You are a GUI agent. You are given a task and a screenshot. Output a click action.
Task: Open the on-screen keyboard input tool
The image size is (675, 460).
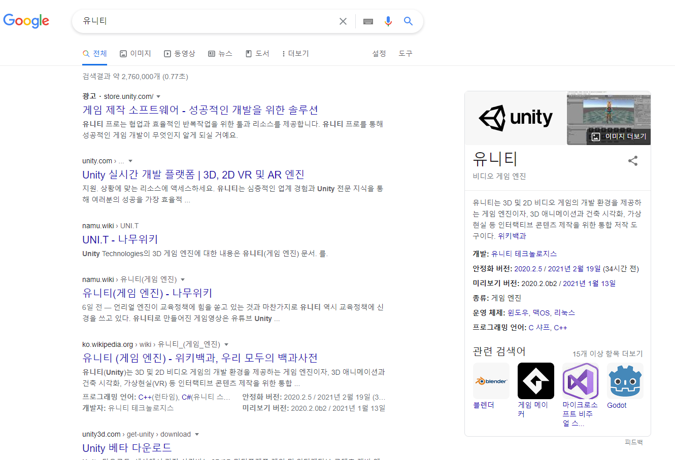(x=368, y=21)
